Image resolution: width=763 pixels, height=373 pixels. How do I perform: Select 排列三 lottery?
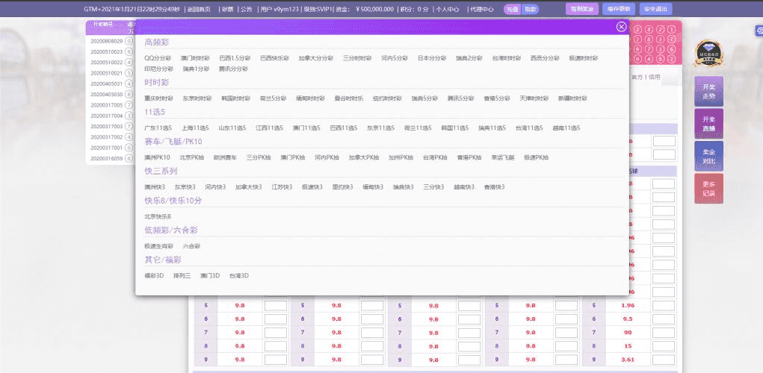coord(182,276)
